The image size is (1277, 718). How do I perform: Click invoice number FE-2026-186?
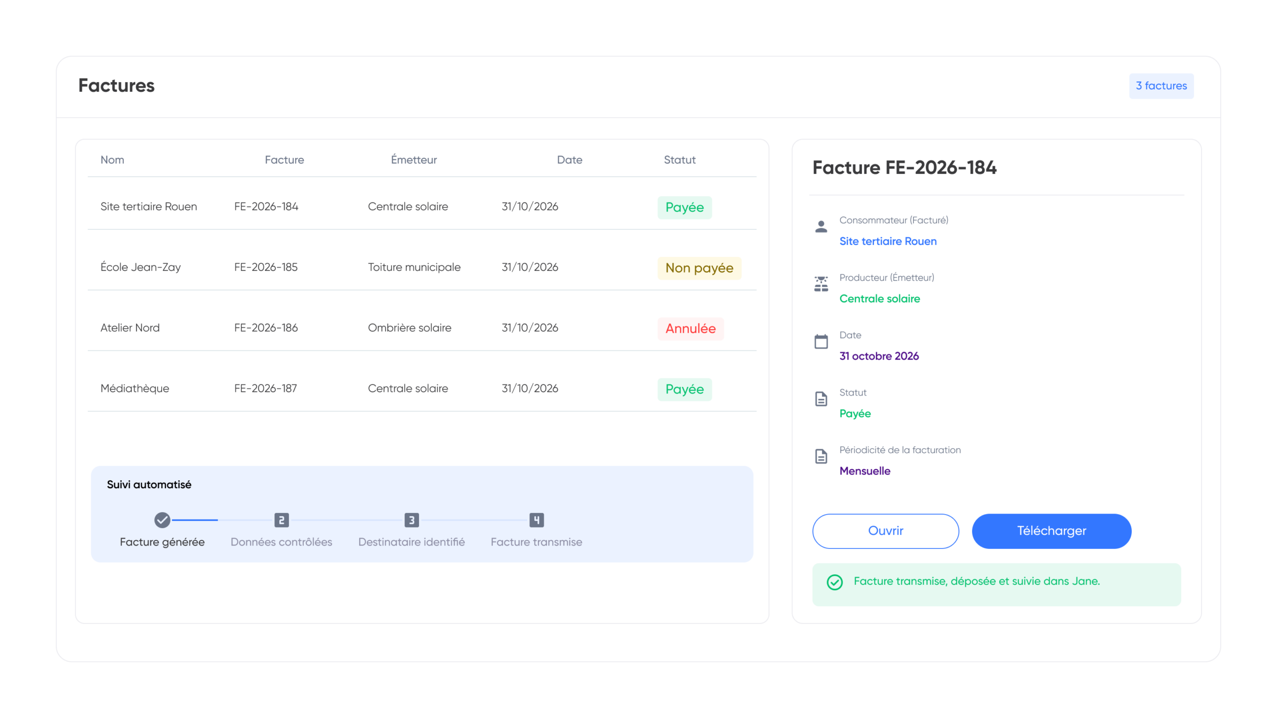[266, 328]
